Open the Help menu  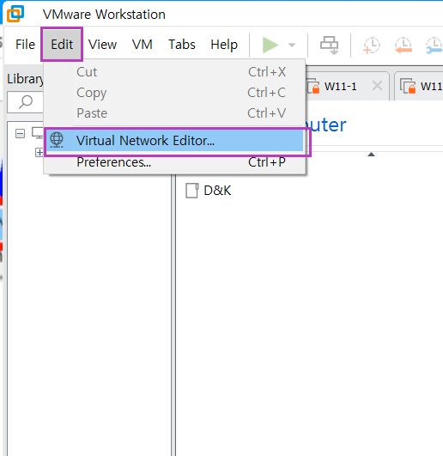[224, 45]
